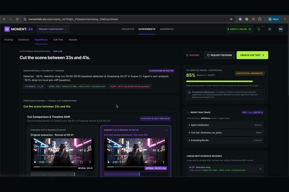Image resolution: width=289 pixels, height=192 pixels.
Task: Open the ev_01 Retention drop record
Action: pyautogui.click(x=225, y=169)
